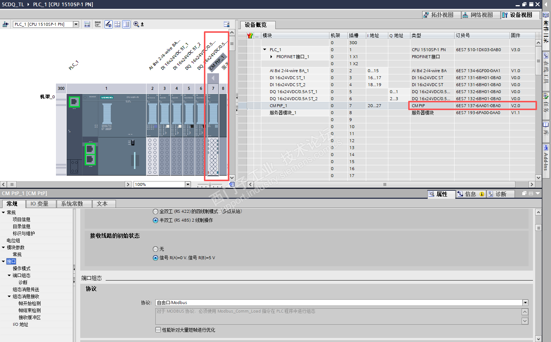551x342 pixels.
Task: Open the 诊断 diagnostics tab
Action: point(501,194)
